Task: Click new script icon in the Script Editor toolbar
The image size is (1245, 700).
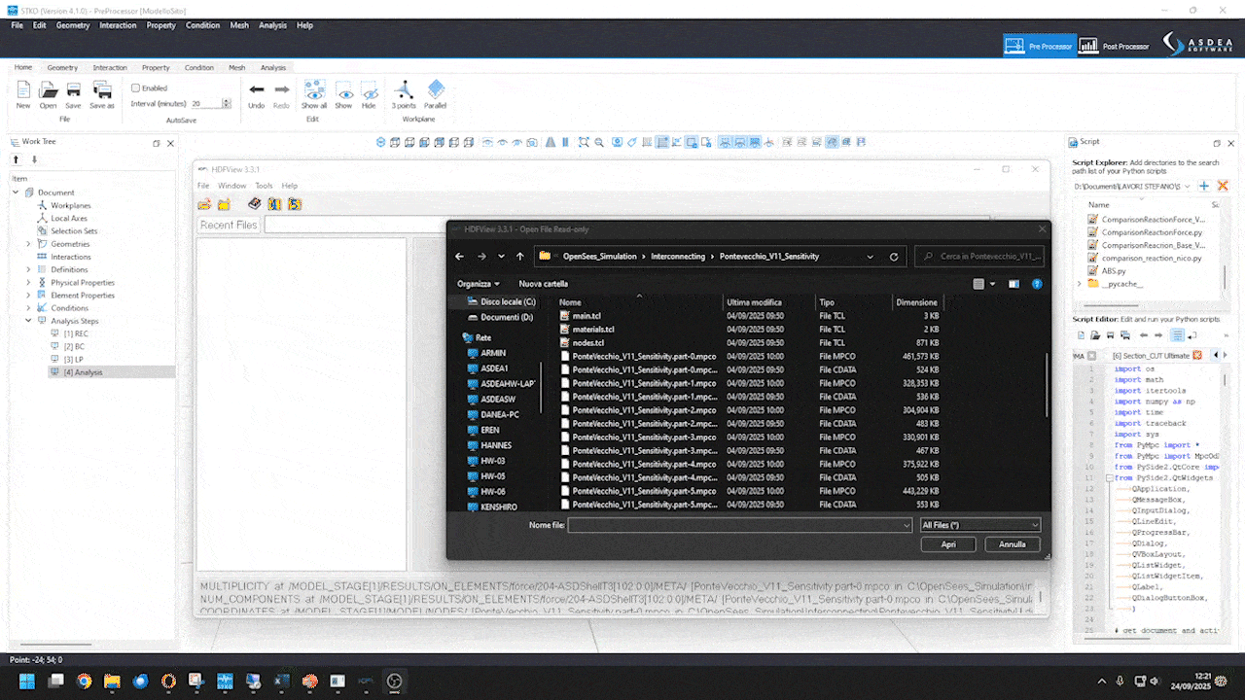Action: [1083, 334]
